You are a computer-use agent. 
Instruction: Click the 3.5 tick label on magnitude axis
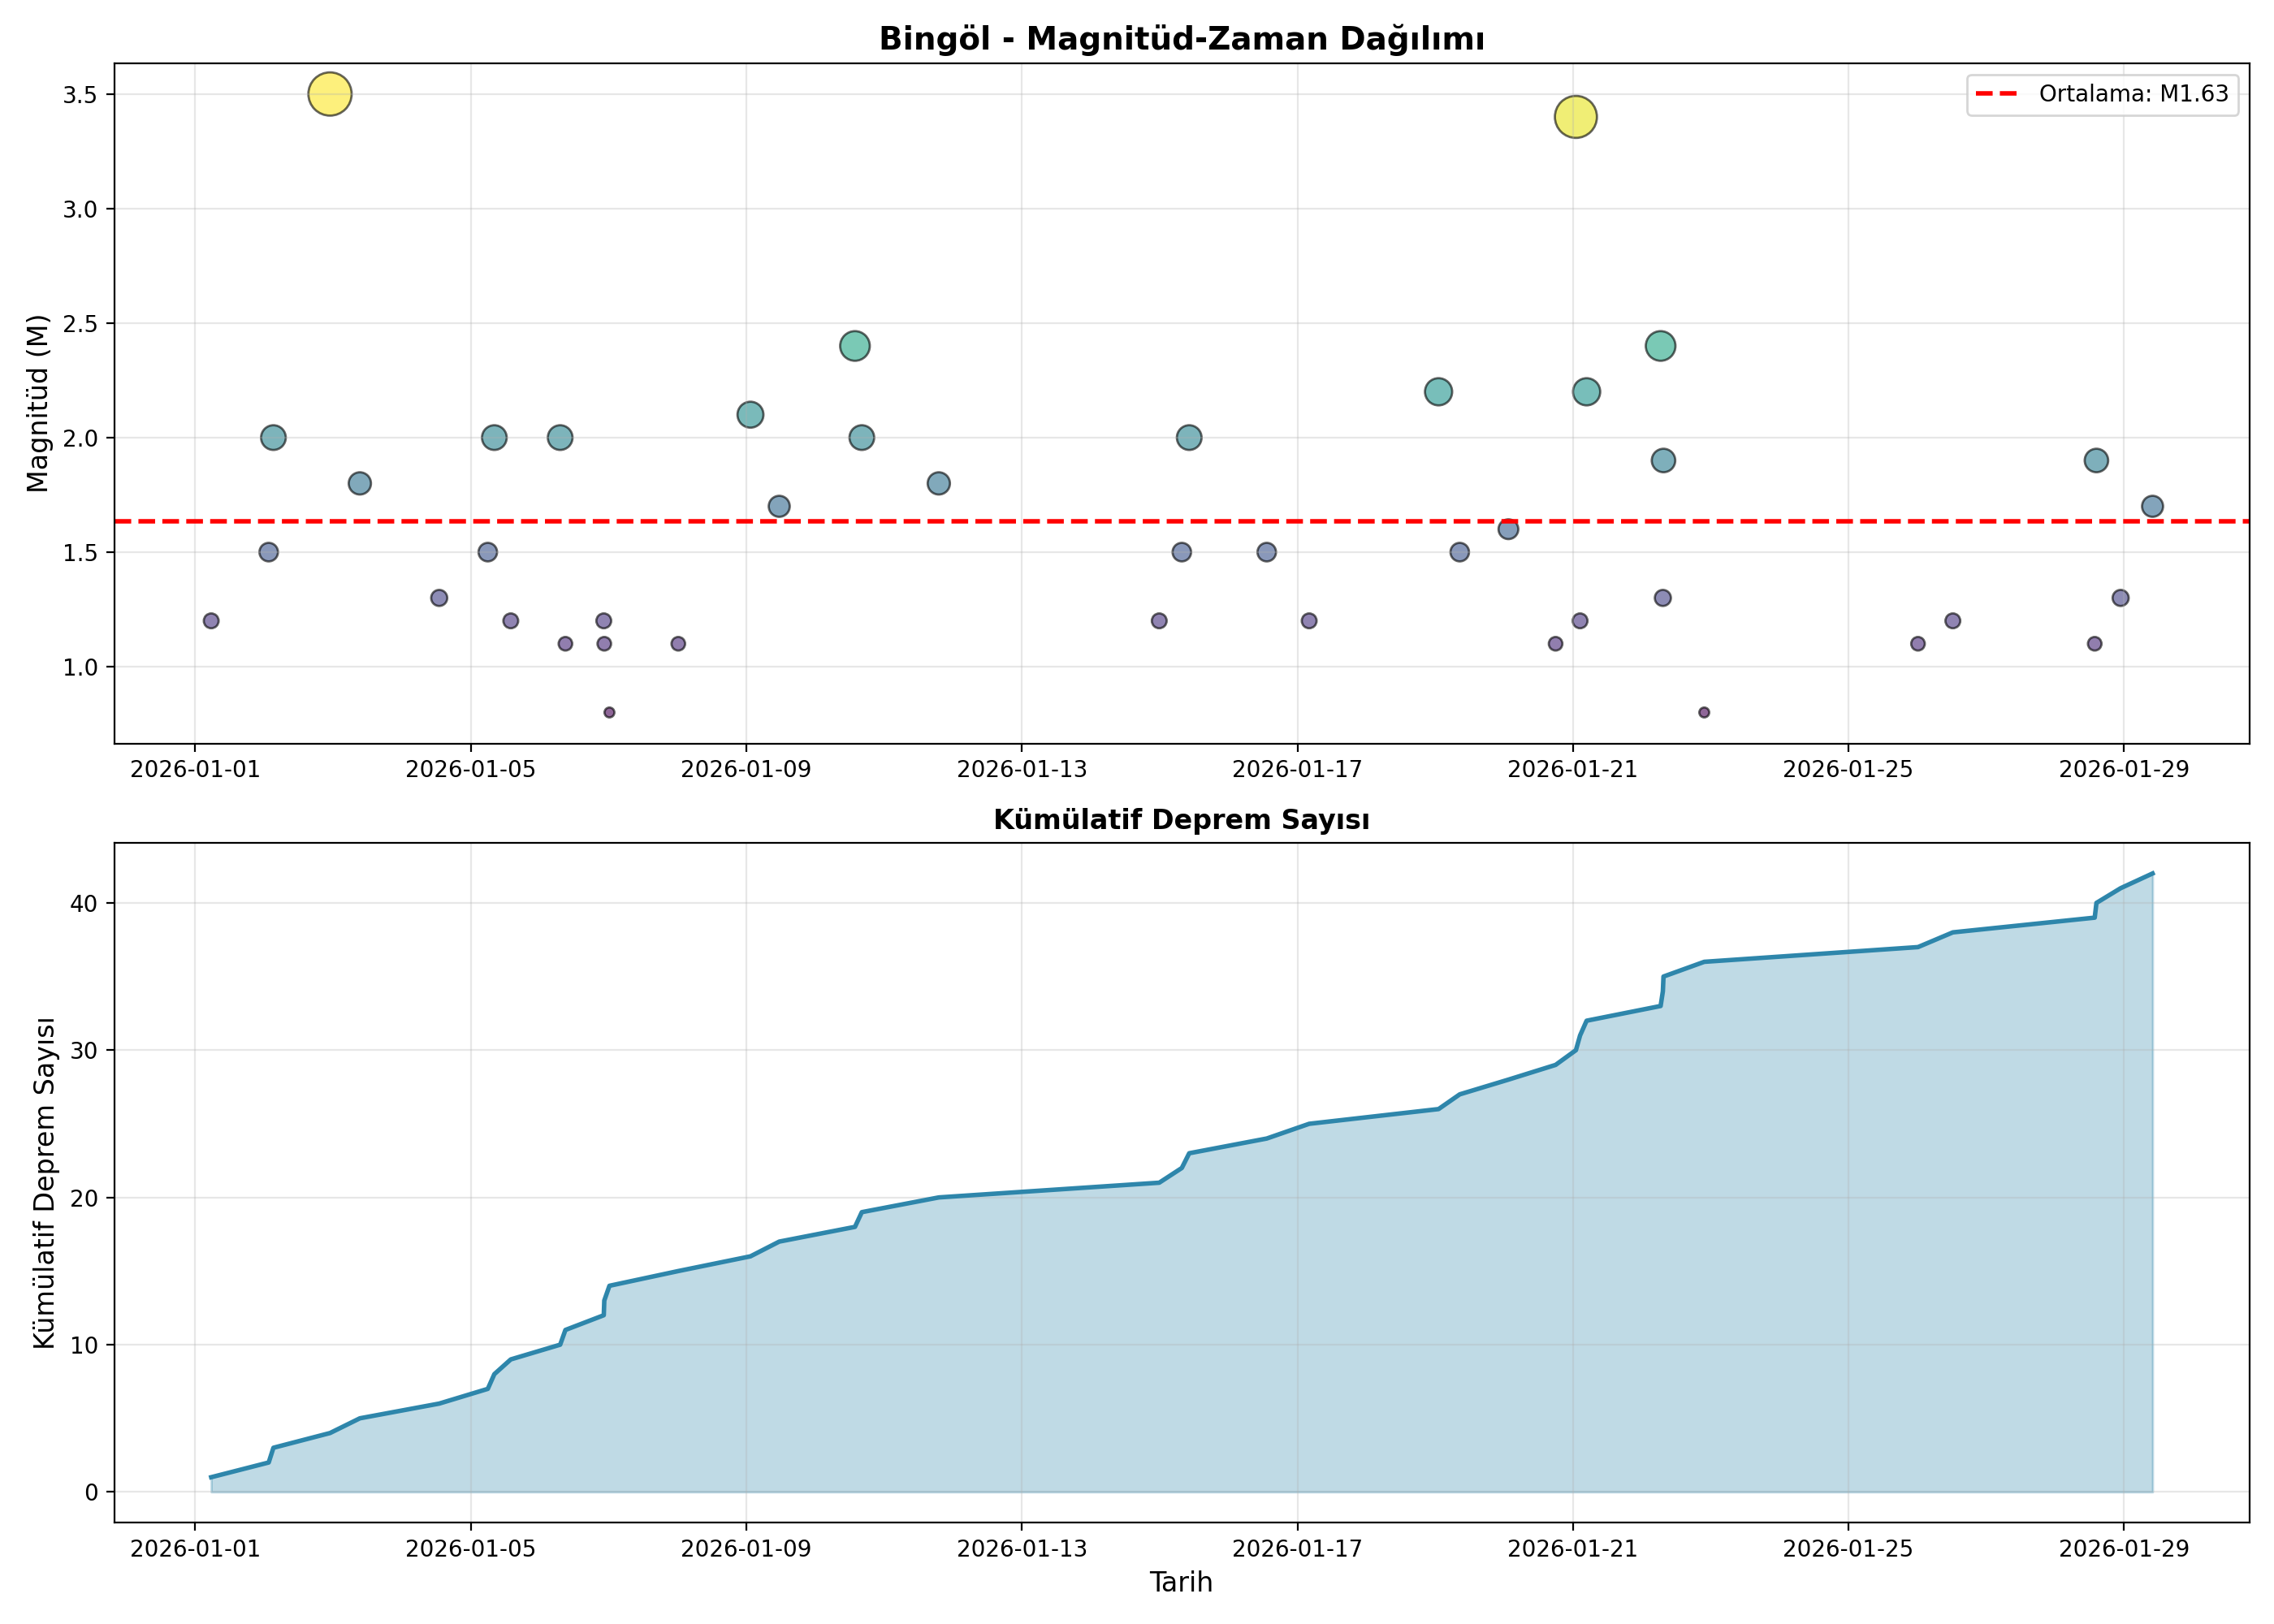pyautogui.click(x=82, y=95)
